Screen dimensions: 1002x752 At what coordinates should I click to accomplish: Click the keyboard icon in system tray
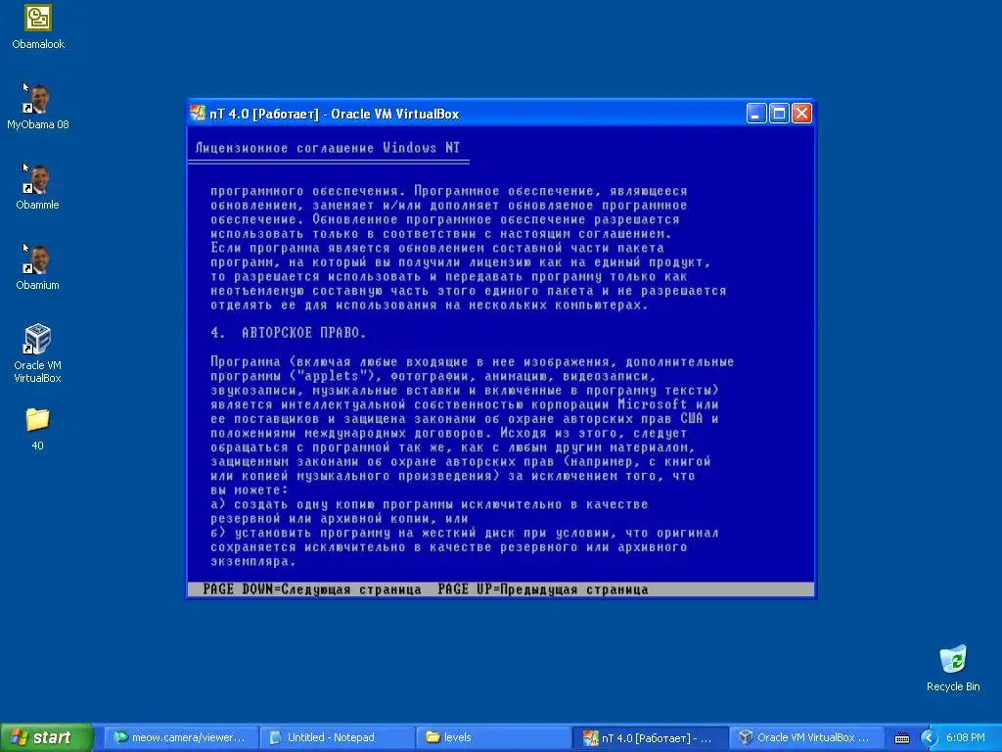tap(901, 738)
